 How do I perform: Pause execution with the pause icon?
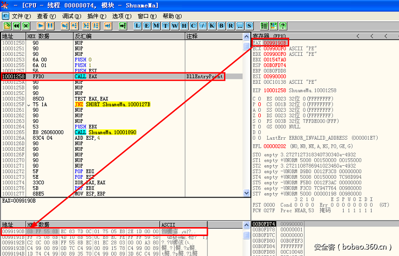point(50,25)
